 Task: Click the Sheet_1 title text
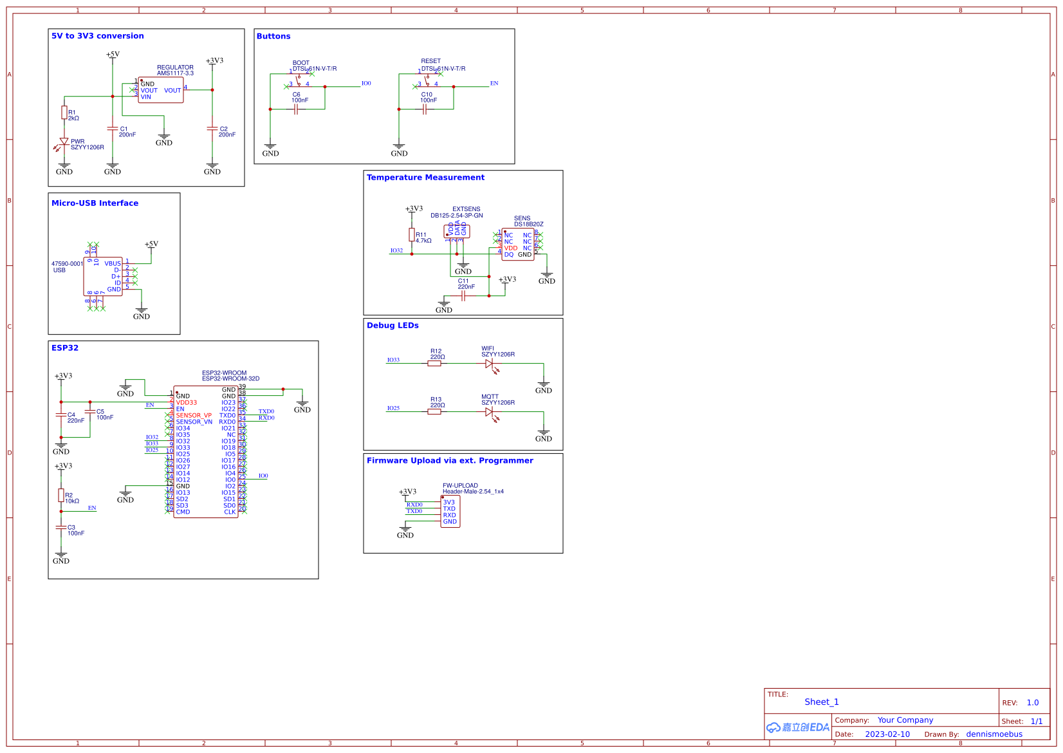coord(821,702)
